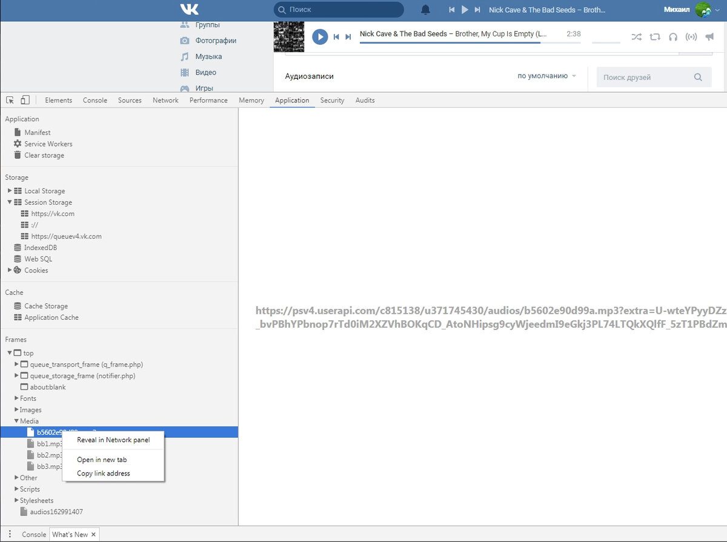The height and width of the screenshot is (542, 727).
Task: Collapse the Media folder
Action: click(x=16, y=421)
